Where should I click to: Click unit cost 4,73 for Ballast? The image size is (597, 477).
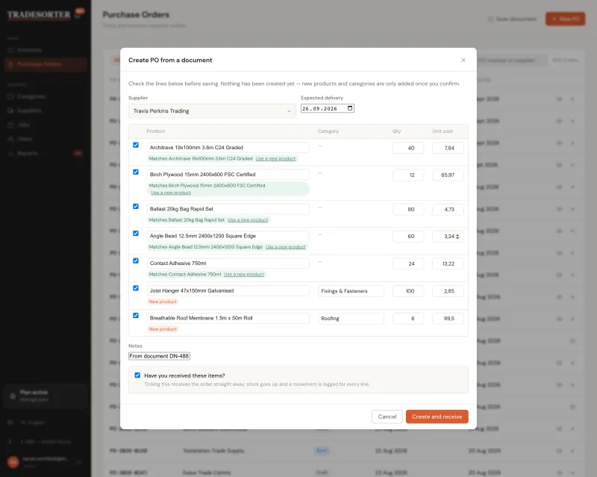pyautogui.click(x=448, y=209)
